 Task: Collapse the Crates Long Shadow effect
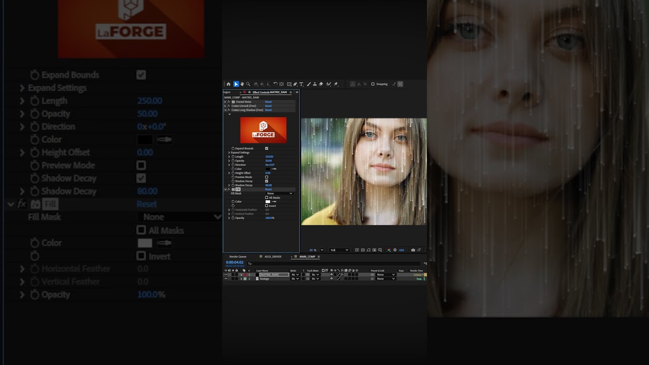point(225,110)
